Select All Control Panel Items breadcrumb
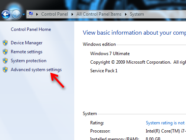The height and width of the screenshot is (140, 186). [x=99, y=14]
